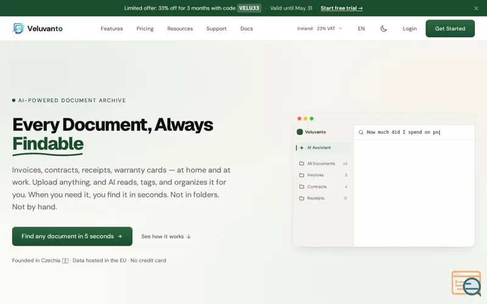
Task: Toggle dark mode with the moon icon
Action: point(384,29)
